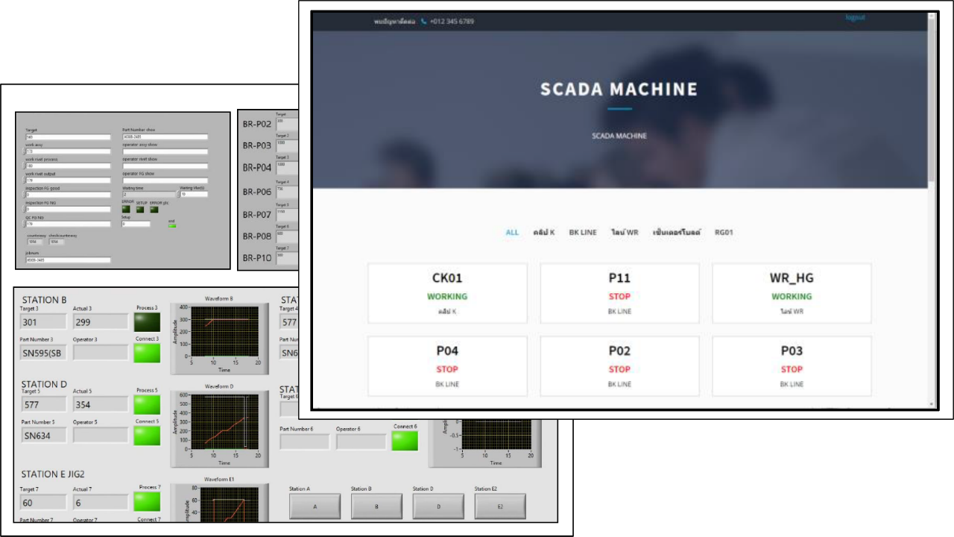Click the Process 3 status light
Image resolution: width=954 pixels, height=537 pixels.
[x=147, y=321]
